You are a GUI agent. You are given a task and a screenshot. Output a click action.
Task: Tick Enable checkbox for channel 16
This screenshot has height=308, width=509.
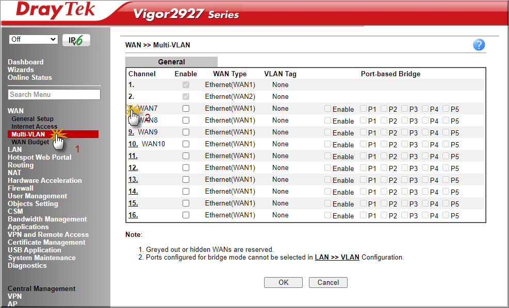(x=186, y=215)
